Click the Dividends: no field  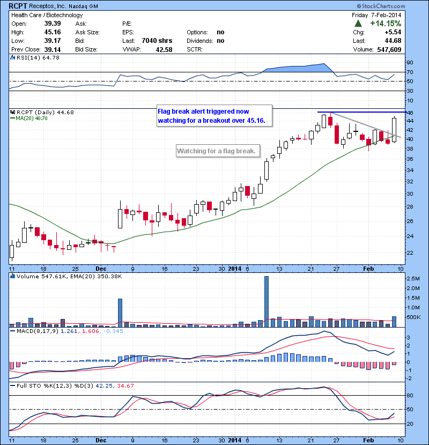point(205,41)
